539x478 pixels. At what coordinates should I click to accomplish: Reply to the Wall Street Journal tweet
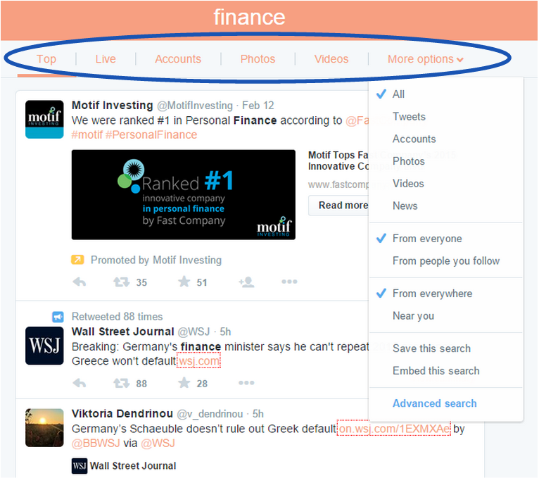click(80, 383)
